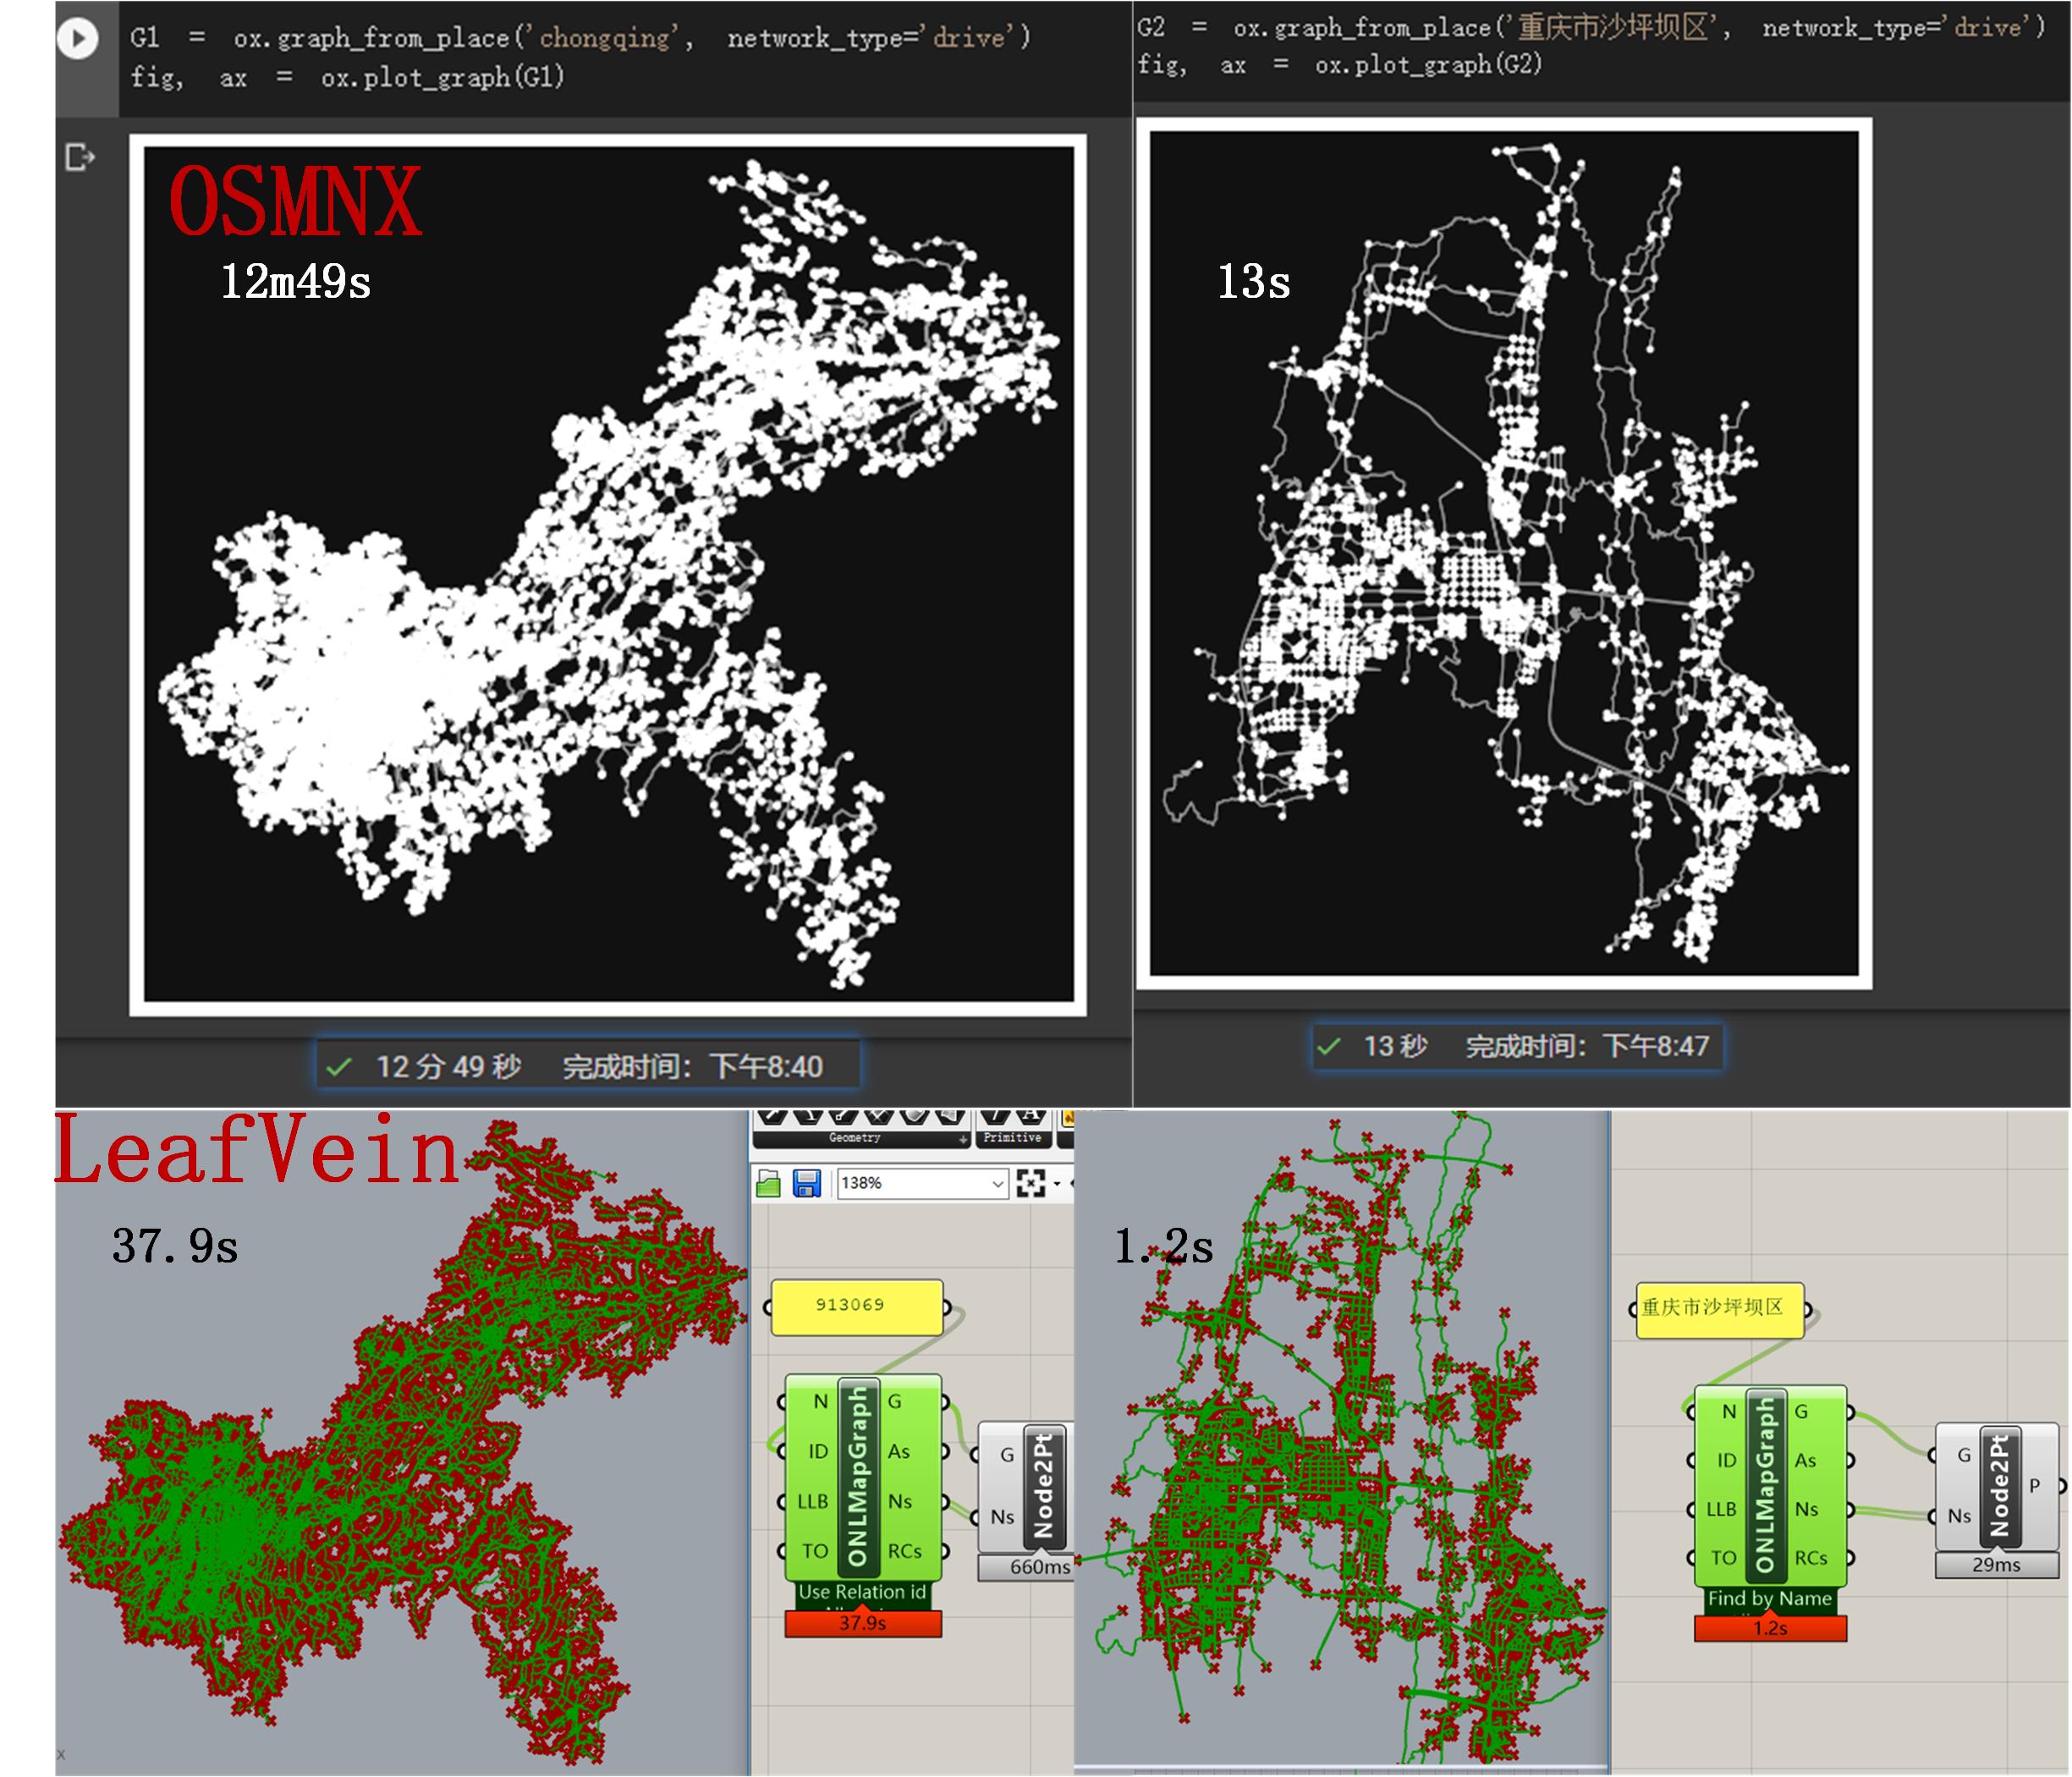Click Ns input on the 660ms Node2Pt
The width and height of the screenshot is (2072, 1777).
[x=1003, y=1517]
